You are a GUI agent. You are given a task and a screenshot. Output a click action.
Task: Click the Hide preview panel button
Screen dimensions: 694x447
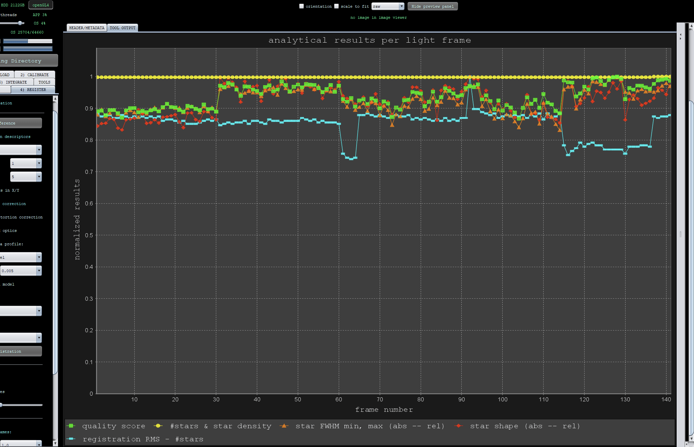(x=432, y=6)
